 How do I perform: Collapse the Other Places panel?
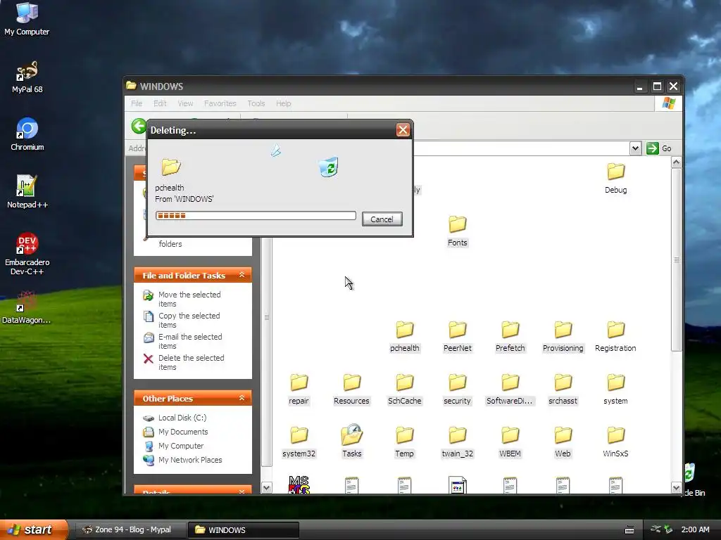(x=242, y=398)
